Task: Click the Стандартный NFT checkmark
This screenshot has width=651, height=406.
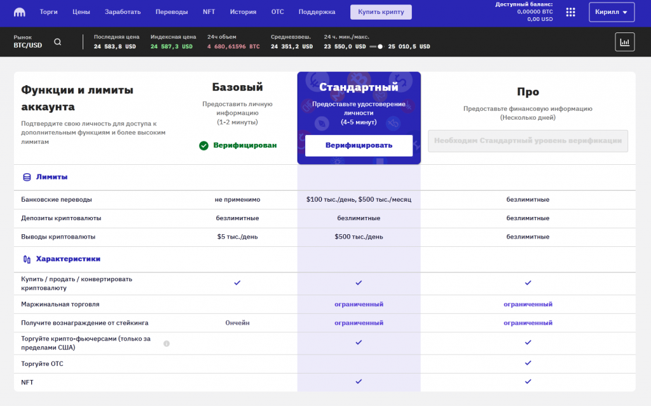Action: coord(359,382)
